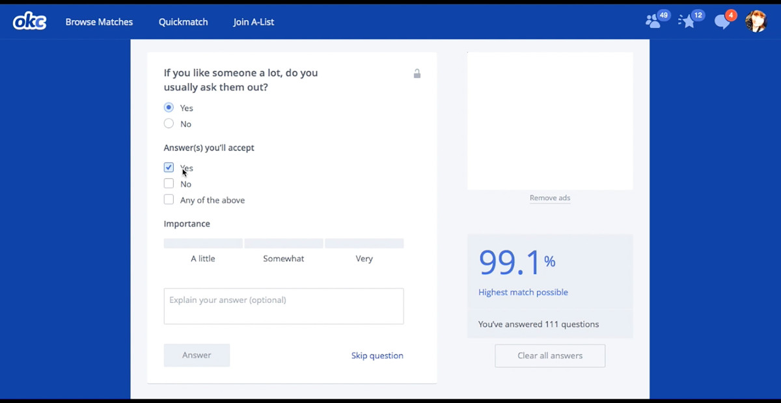The height and width of the screenshot is (403, 781).
Task: Toggle the question privacy lock icon
Action: tap(417, 73)
